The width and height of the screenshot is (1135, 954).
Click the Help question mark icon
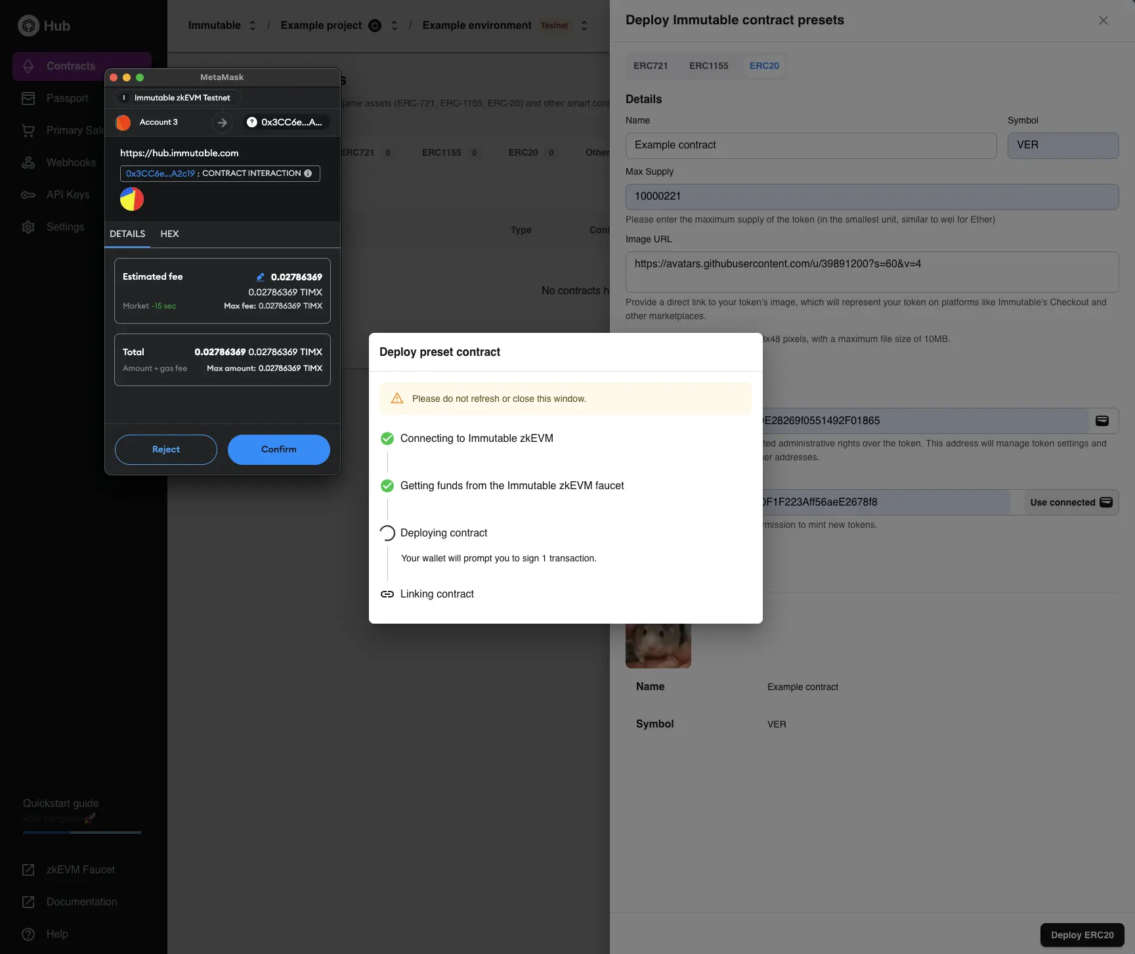pos(28,934)
